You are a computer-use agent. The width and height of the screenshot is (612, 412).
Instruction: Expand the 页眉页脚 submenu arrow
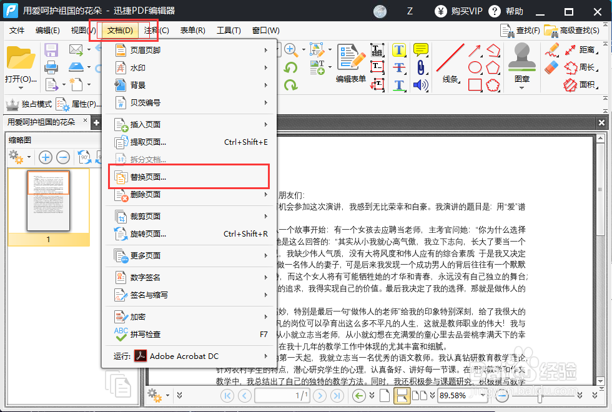266,51
